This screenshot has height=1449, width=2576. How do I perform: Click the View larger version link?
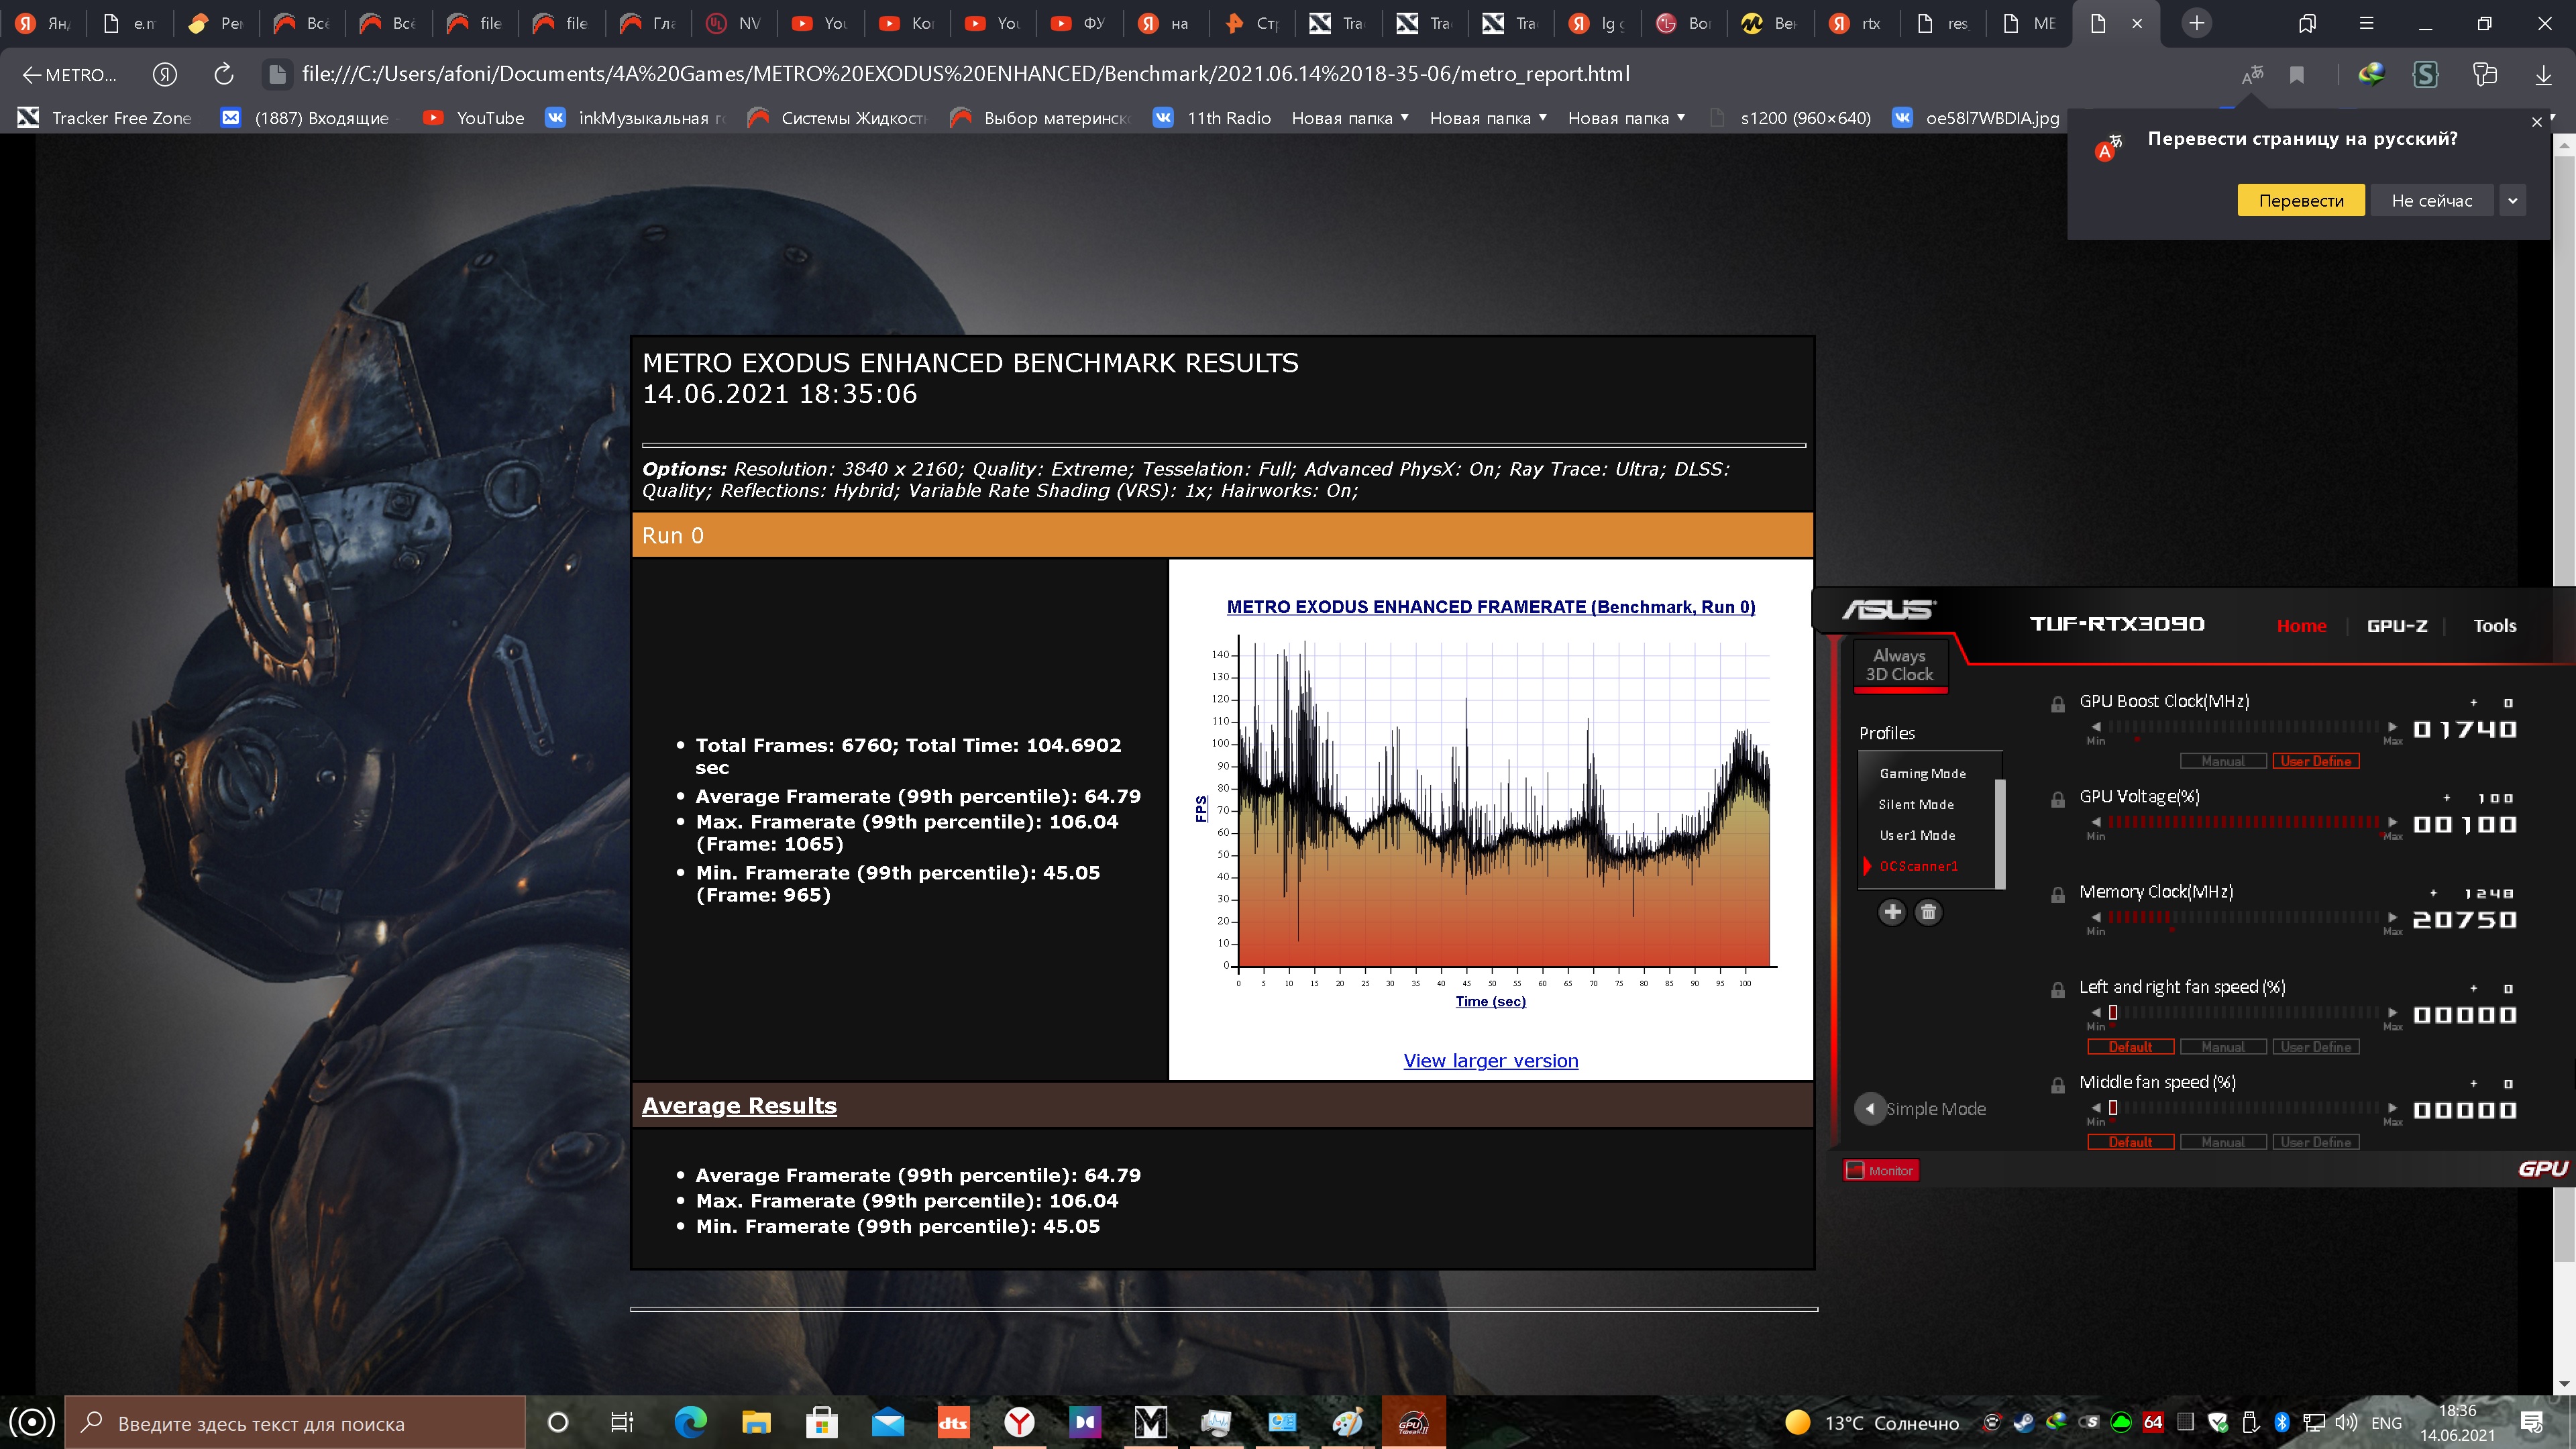click(x=1490, y=1061)
